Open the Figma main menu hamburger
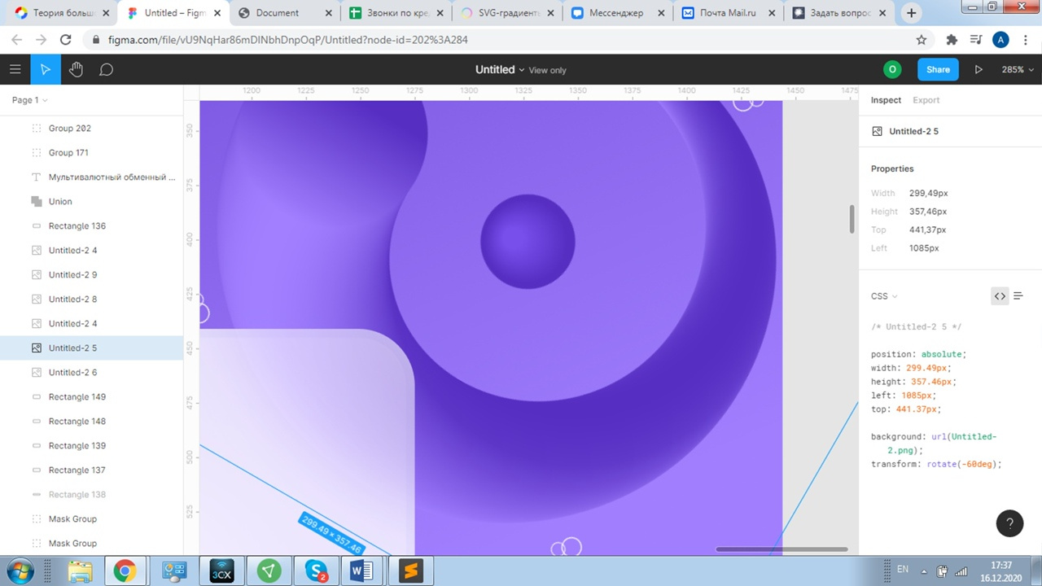This screenshot has width=1042, height=586. pyautogui.click(x=15, y=70)
